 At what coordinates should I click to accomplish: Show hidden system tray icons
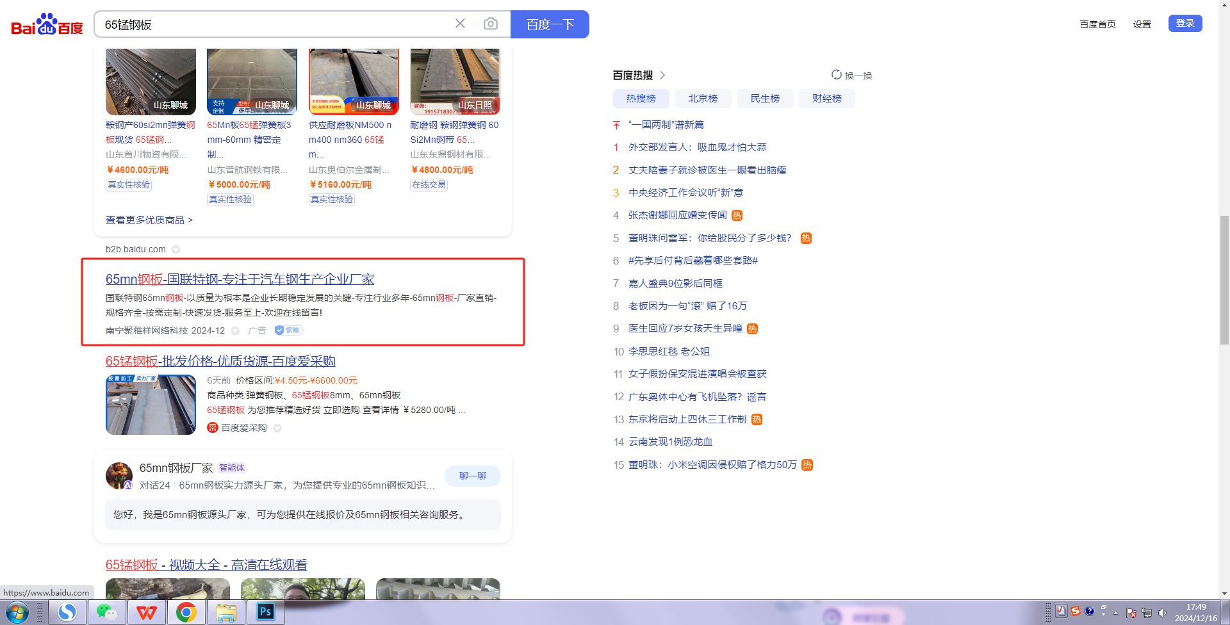tap(1115, 613)
